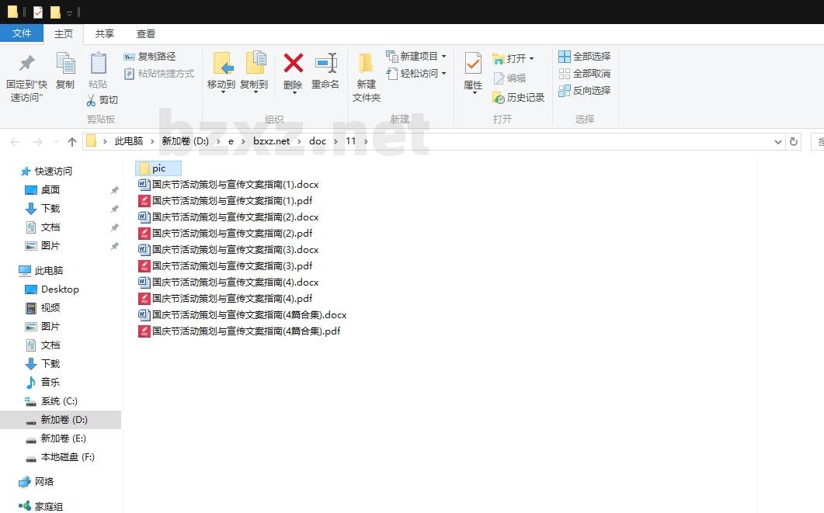
Task: Click the Cut (剪切) scissors icon
Action: [x=91, y=100]
